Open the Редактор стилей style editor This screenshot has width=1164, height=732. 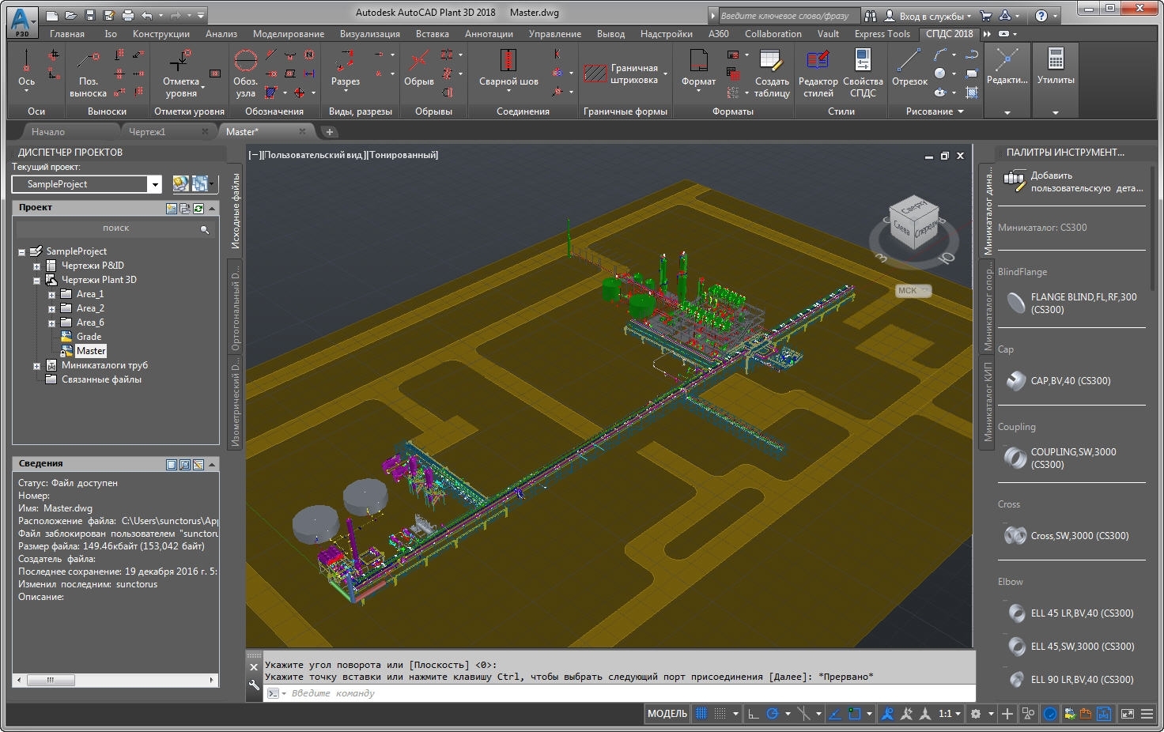coord(818,73)
